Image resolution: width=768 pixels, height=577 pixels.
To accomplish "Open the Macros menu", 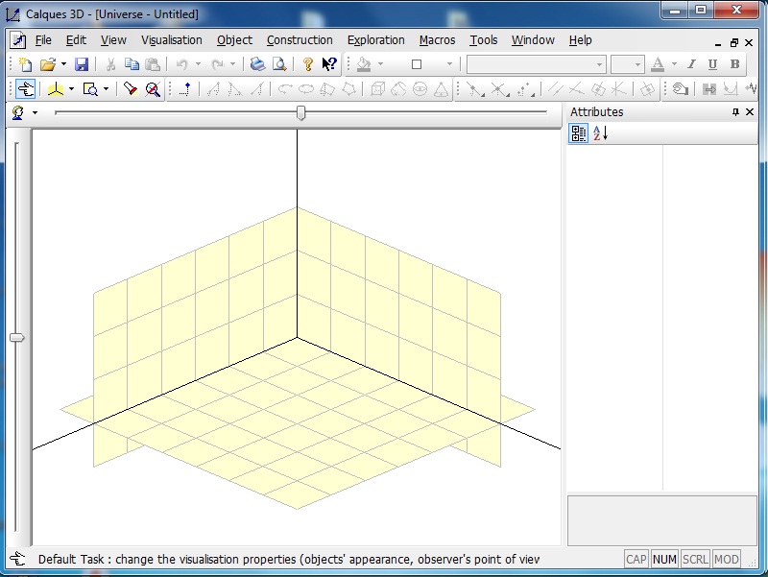I will [437, 40].
